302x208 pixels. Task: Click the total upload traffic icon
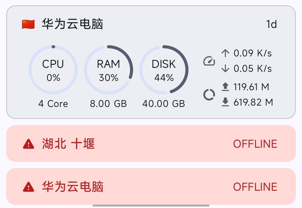(x=225, y=87)
